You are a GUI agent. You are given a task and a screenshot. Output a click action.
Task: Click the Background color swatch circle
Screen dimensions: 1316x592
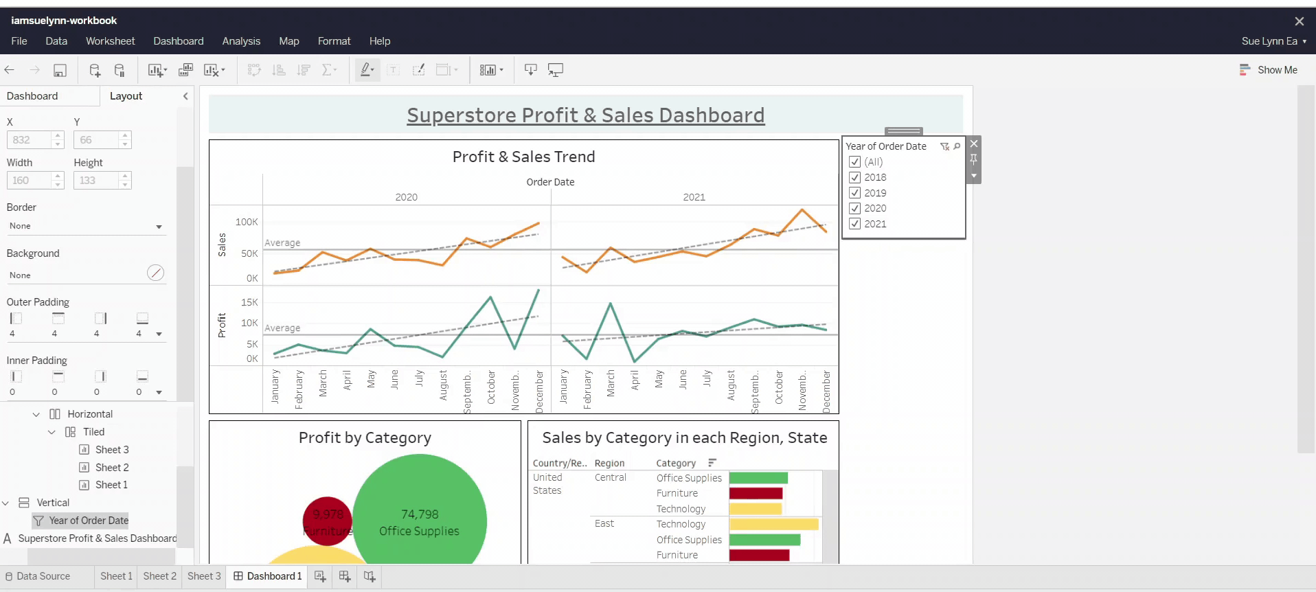[x=156, y=273]
